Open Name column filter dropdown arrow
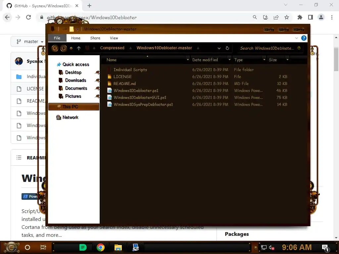This screenshot has width=339, height=254. point(188,60)
